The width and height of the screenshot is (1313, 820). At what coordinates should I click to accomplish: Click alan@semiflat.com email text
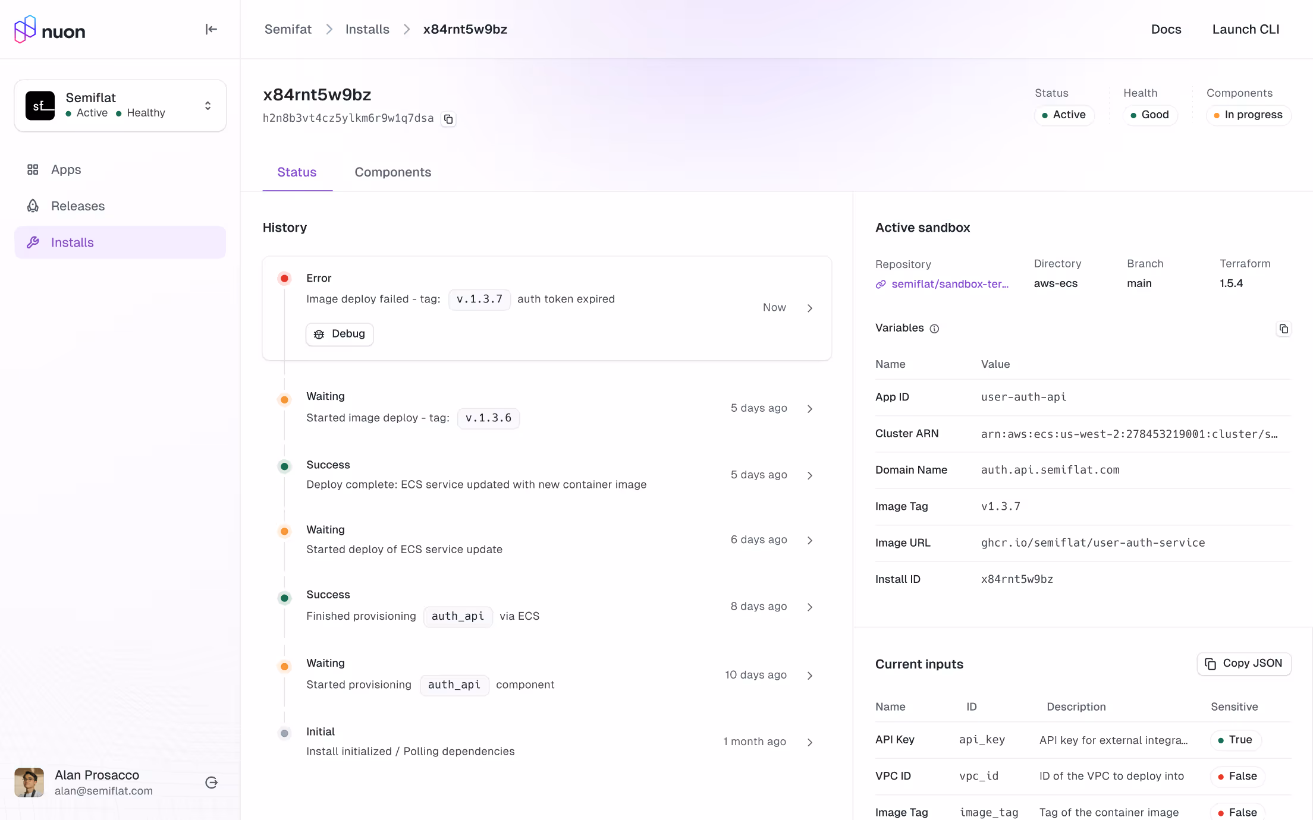click(103, 791)
